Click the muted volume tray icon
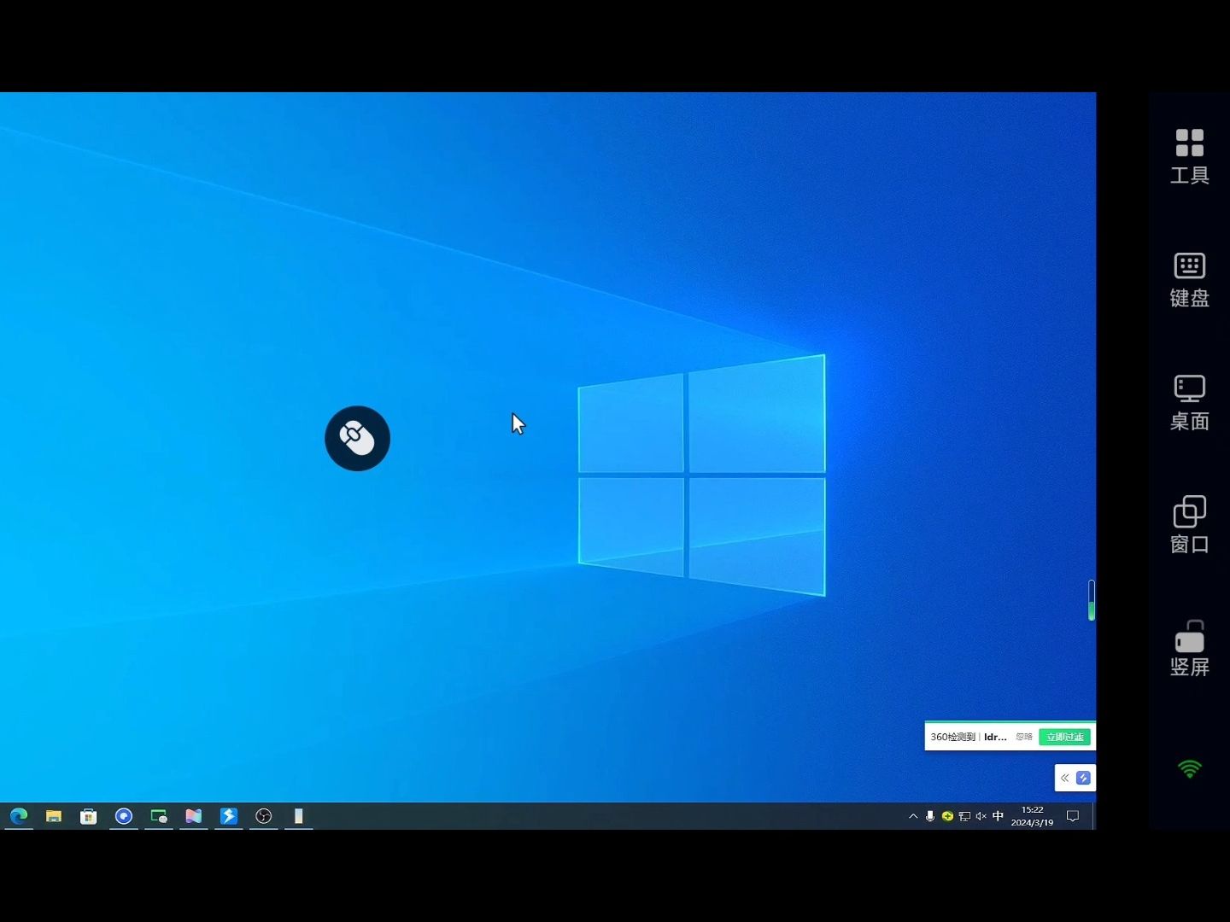Screen dimensions: 1230x922 (x=981, y=816)
